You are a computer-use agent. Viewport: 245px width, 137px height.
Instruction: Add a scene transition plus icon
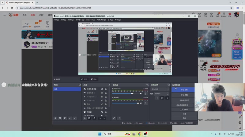[157, 98]
